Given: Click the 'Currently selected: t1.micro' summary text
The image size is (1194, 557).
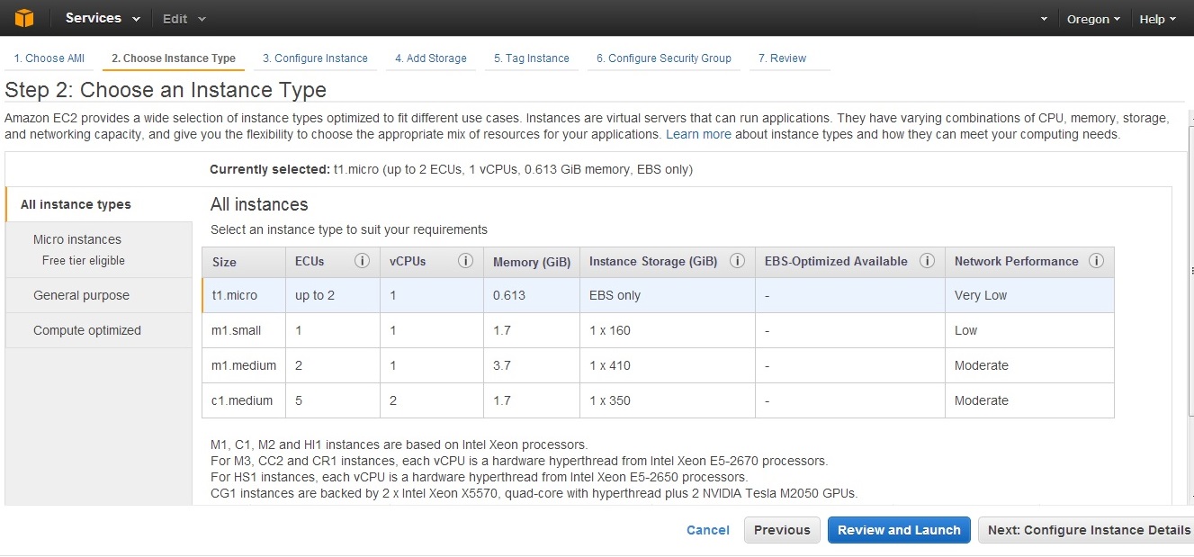Looking at the screenshot, I should point(451,169).
